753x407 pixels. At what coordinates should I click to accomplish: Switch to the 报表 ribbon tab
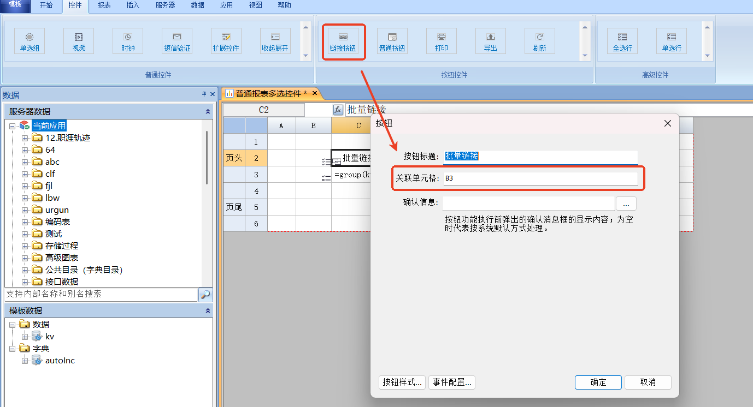coord(104,5)
